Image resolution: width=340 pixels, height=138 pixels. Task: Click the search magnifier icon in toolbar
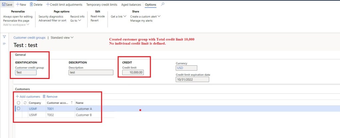[162, 5]
